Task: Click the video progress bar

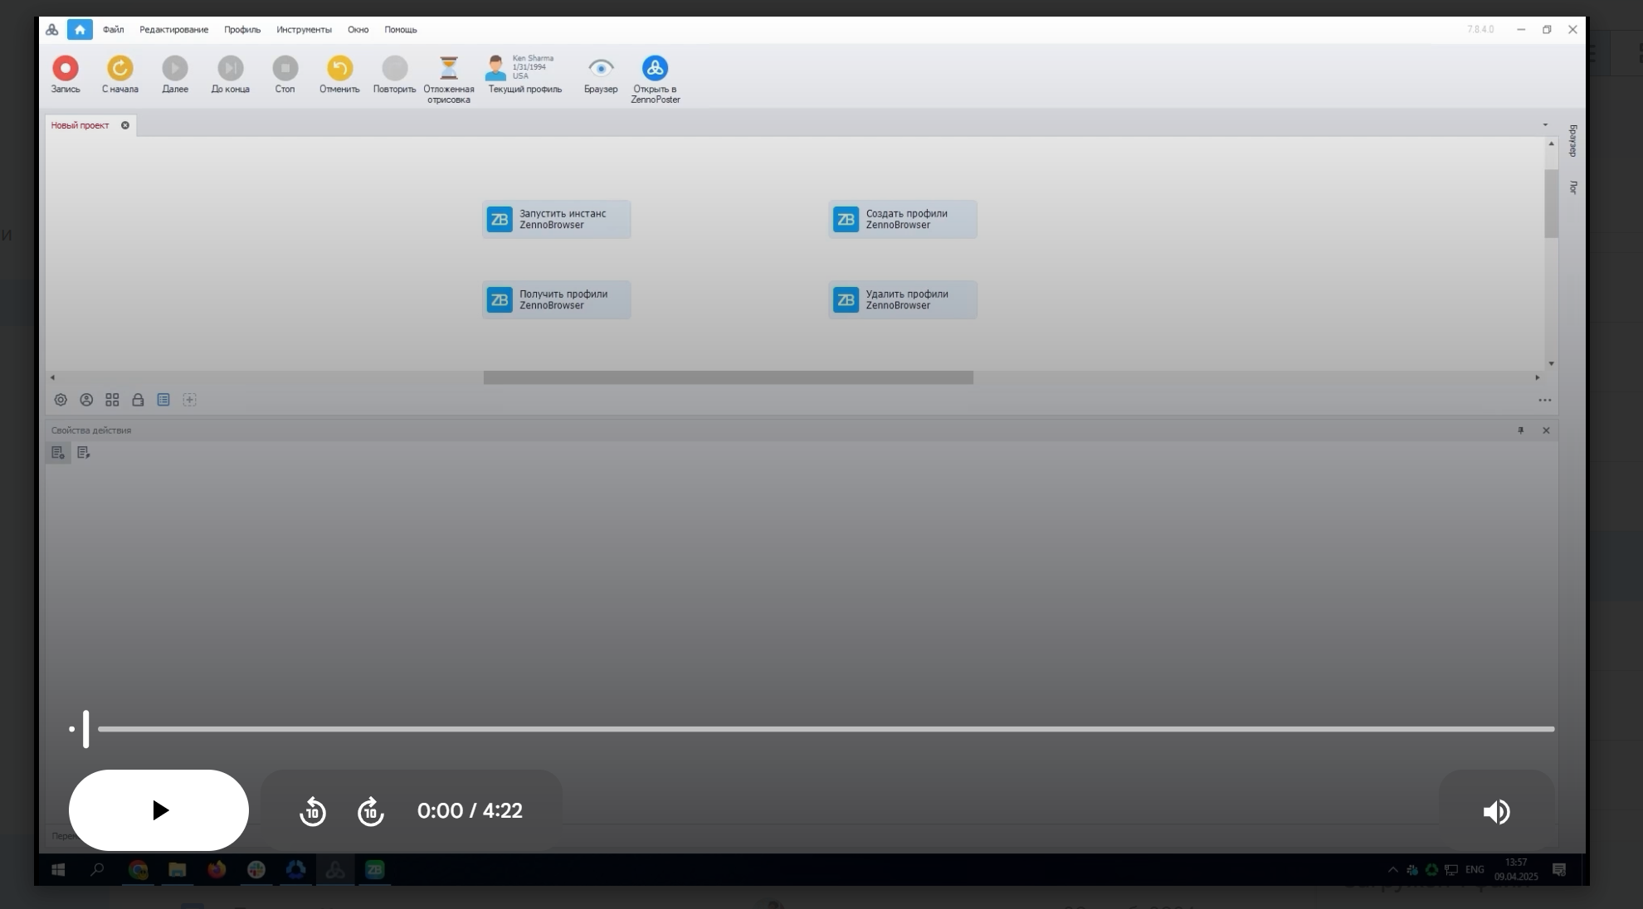Action: 825,729
